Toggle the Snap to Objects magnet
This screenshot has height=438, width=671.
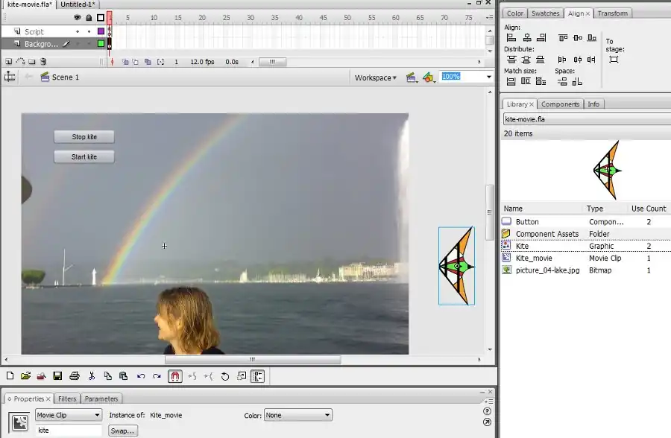point(174,377)
